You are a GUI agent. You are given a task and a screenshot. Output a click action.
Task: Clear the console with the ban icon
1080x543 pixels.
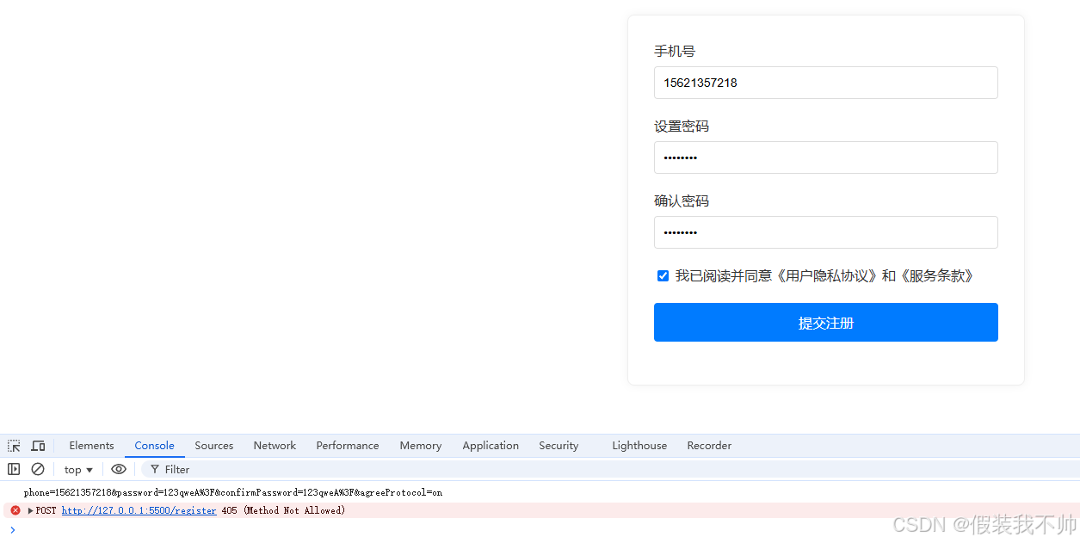point(38,469)
